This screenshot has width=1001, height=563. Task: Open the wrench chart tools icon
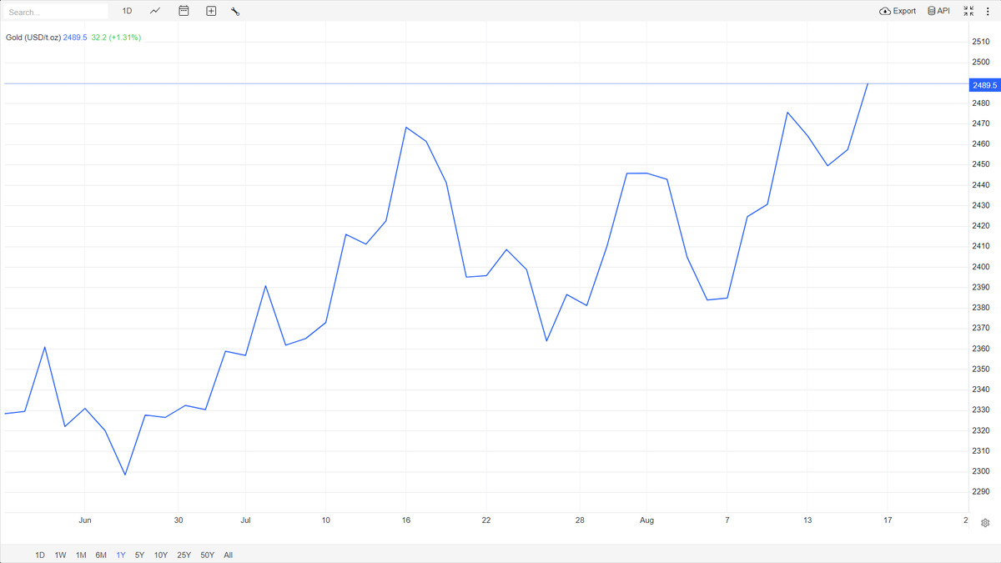(235, 11)
